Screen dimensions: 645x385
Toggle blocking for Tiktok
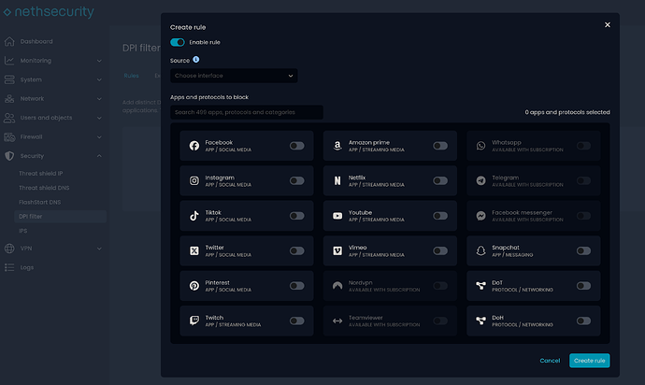[x=296, y=216]
